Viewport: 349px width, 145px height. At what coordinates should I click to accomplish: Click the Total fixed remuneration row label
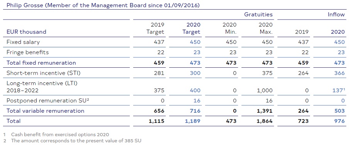click(x=41, y=63)
